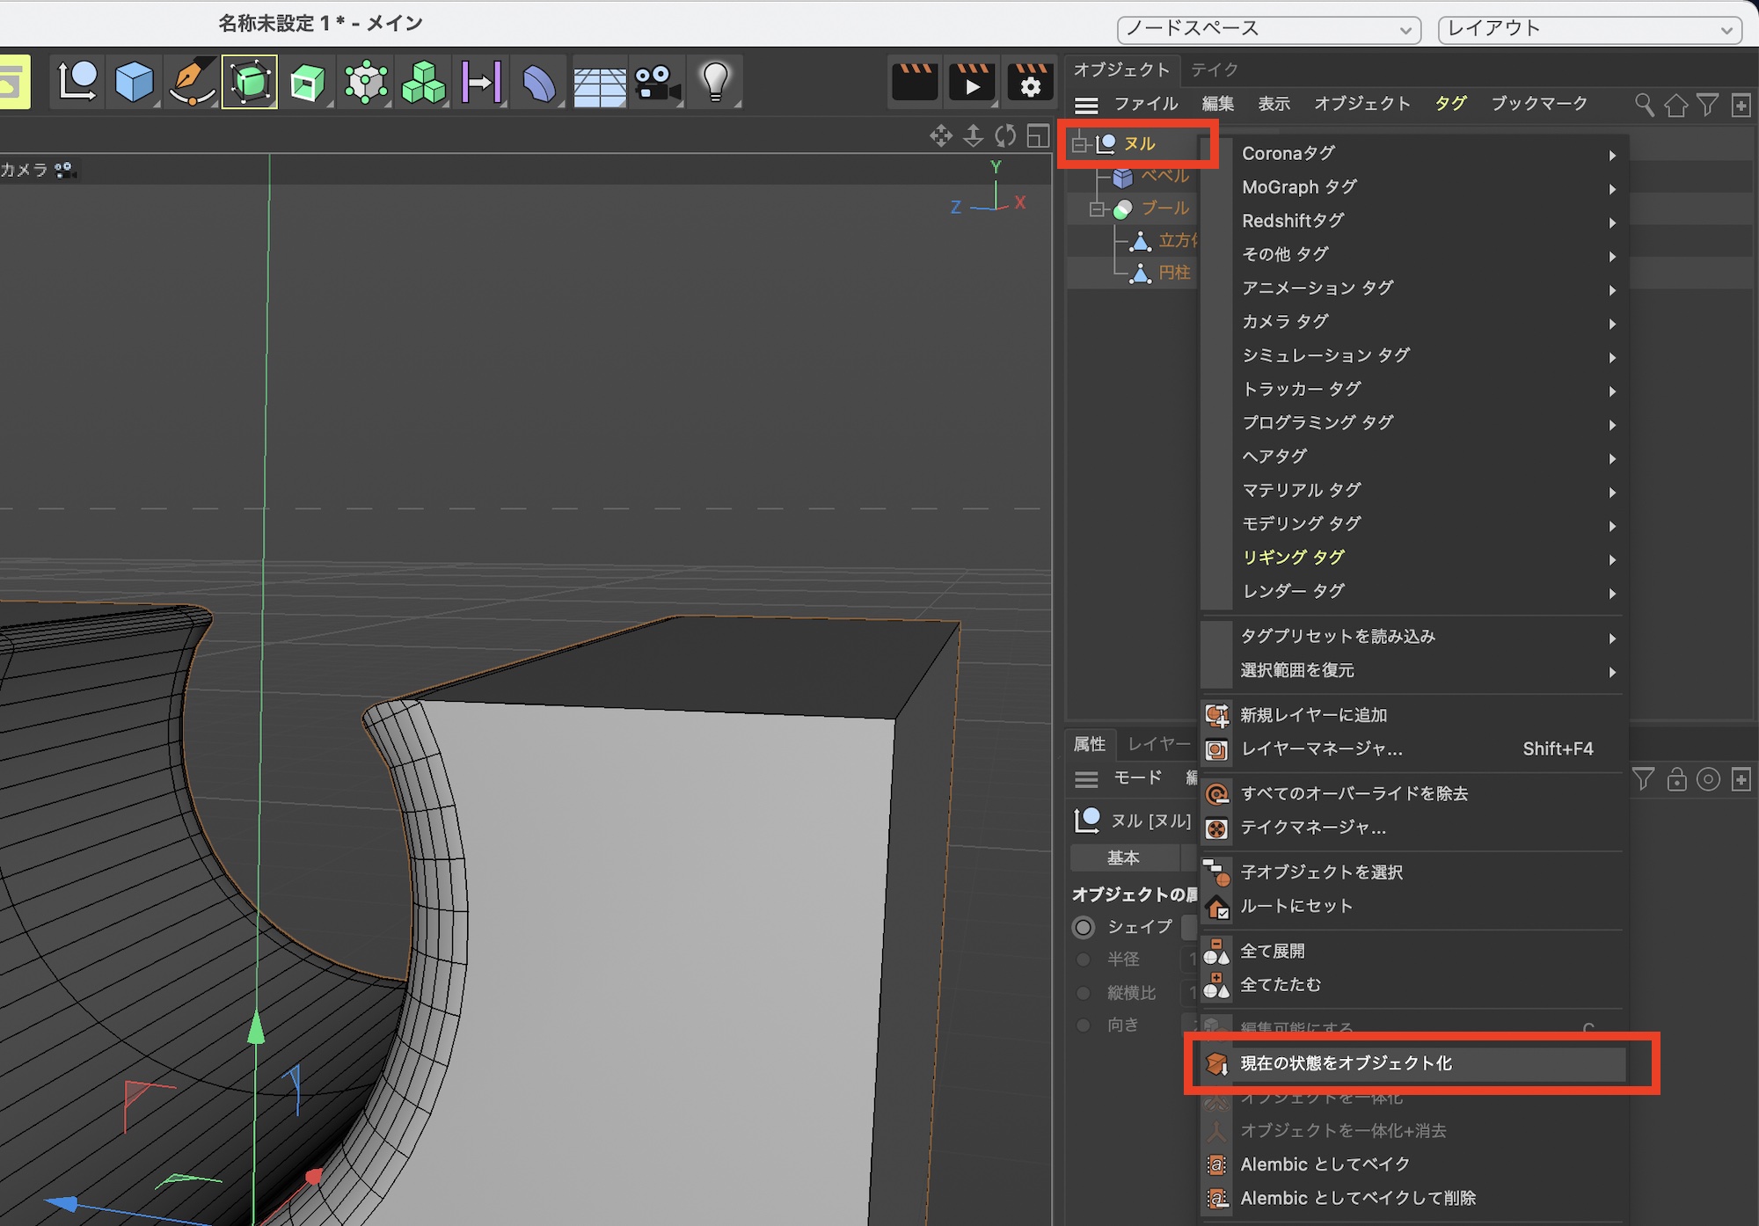Click the Camera object icon

(x=657, y=84)
